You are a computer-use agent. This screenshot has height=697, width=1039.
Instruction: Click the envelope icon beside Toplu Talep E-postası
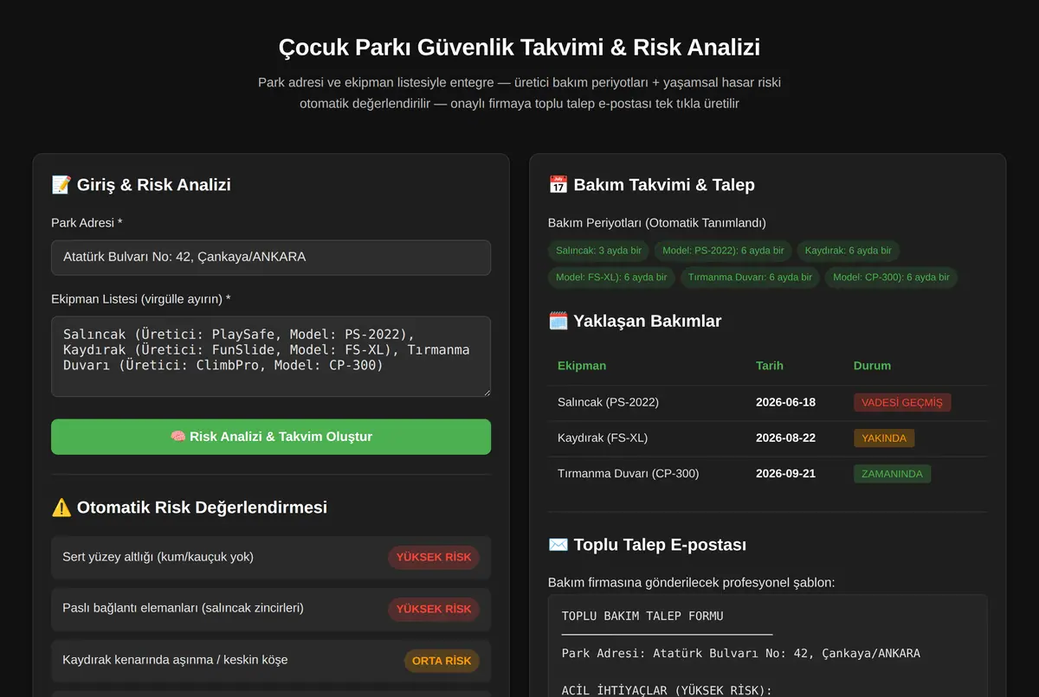coord(558,545)
